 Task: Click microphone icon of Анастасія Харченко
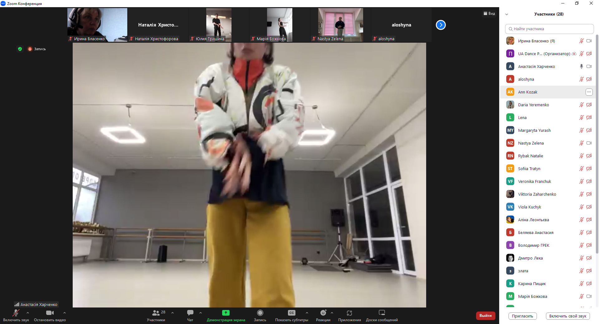582,66
